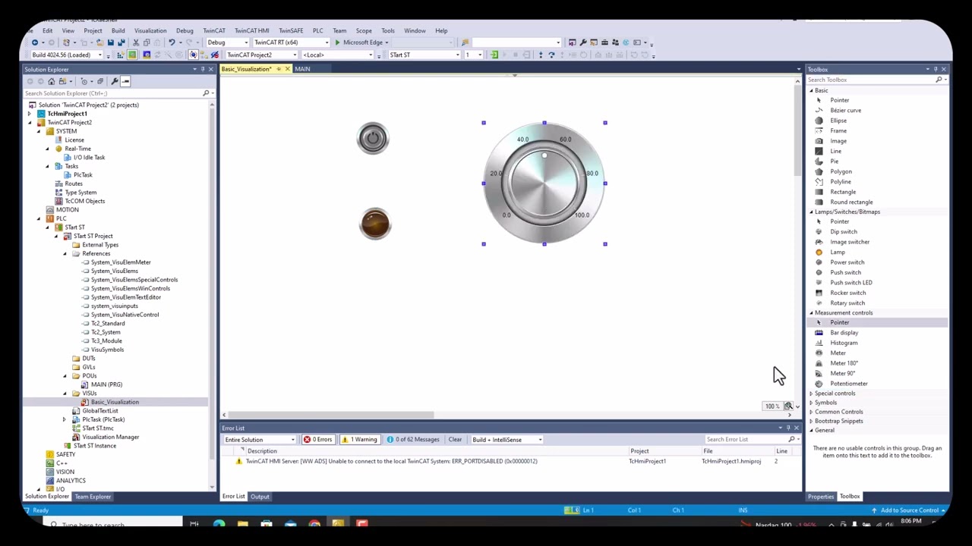
Task: Select Visualization Manager in the tree
Action: (x=110, y=438)
